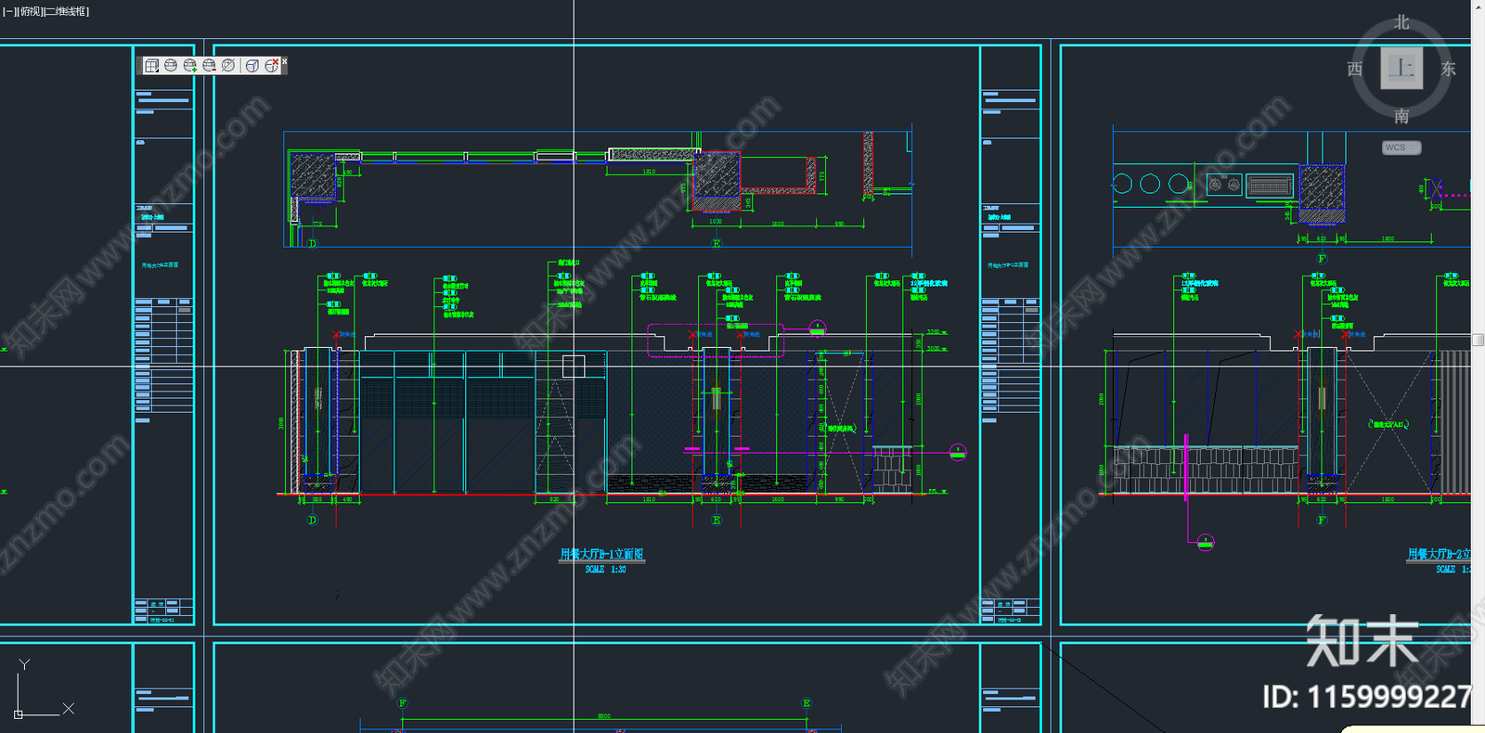The image size is (1485, 733).
Task: Click the sphere icon with blue line
Action: tap(252, 65)
